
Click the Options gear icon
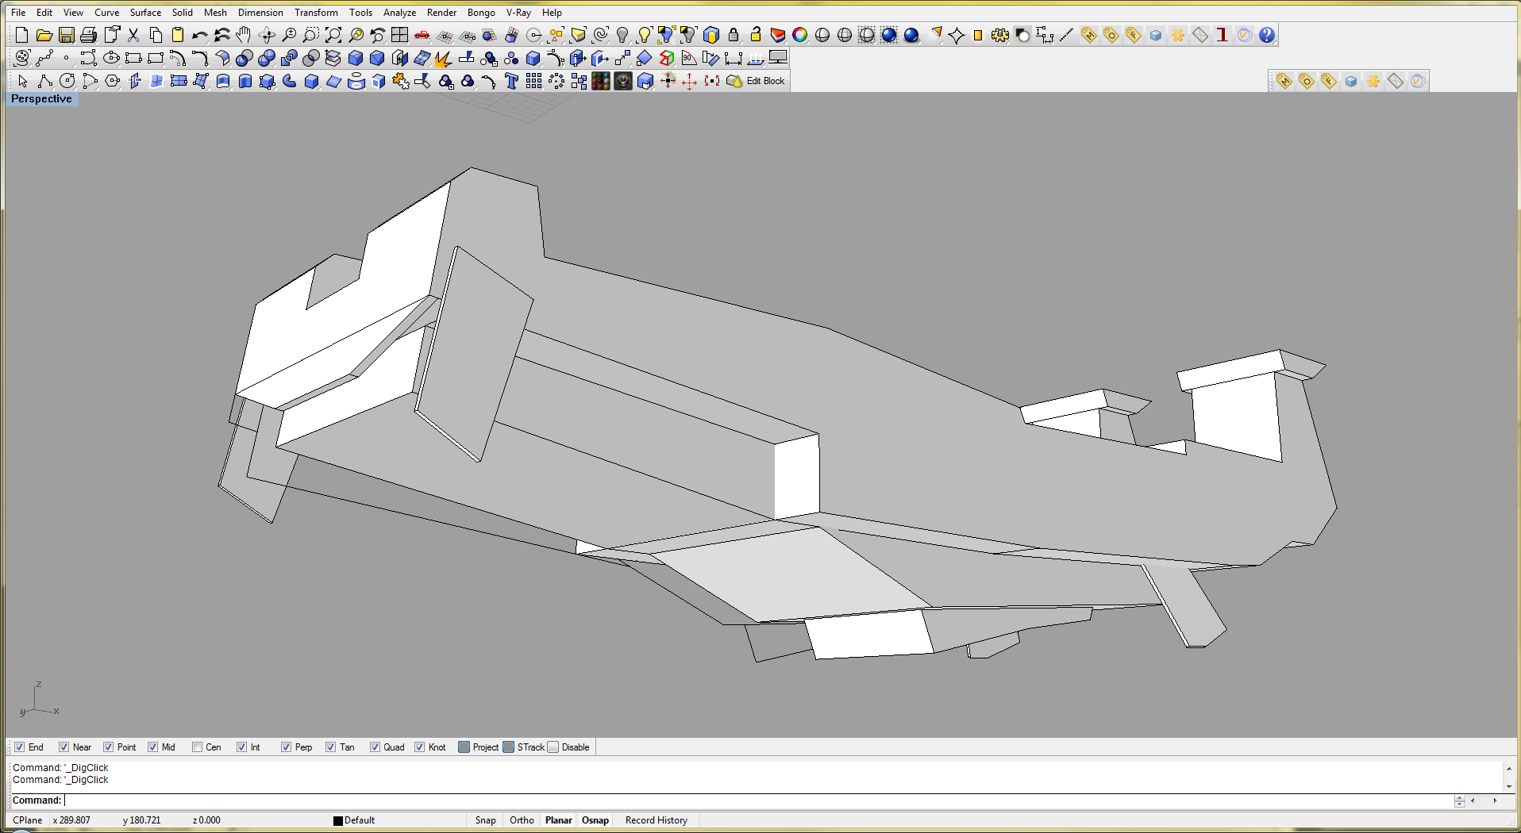click(x=1000, y=35)
